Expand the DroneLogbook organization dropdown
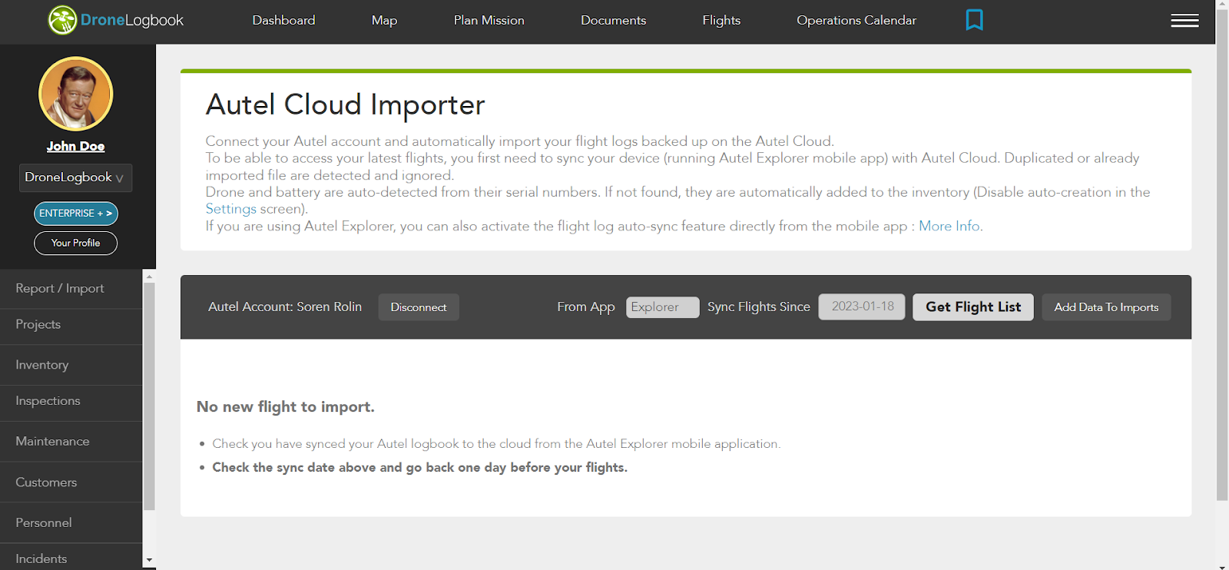This screenshot has width=1229, height=570. pos(75,177)
